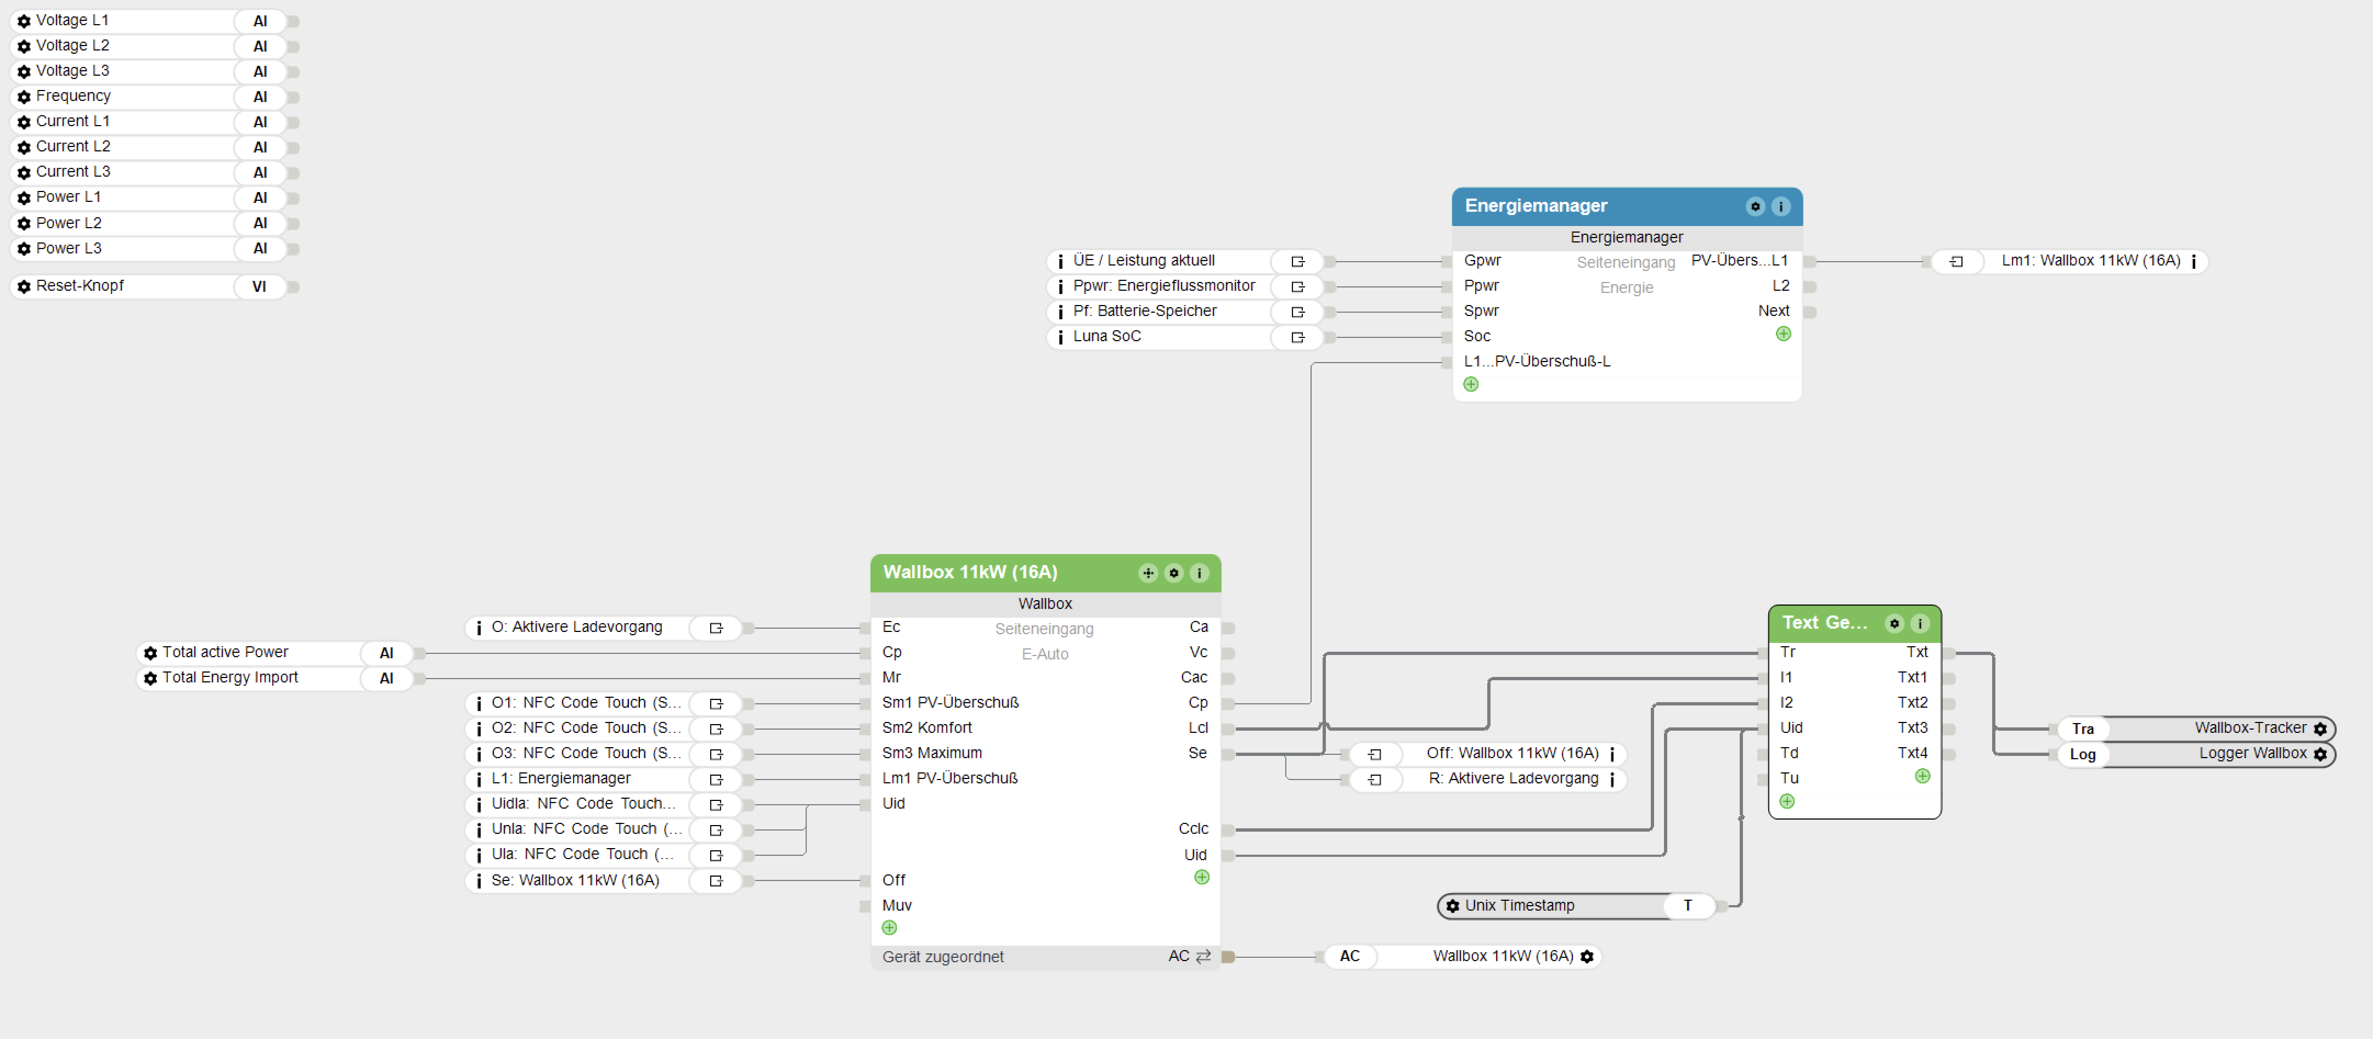The width and height of the screenshot is (2373, 1039).
Task: Click the Text Generator info icon
Action: [x=1920, y=624]
